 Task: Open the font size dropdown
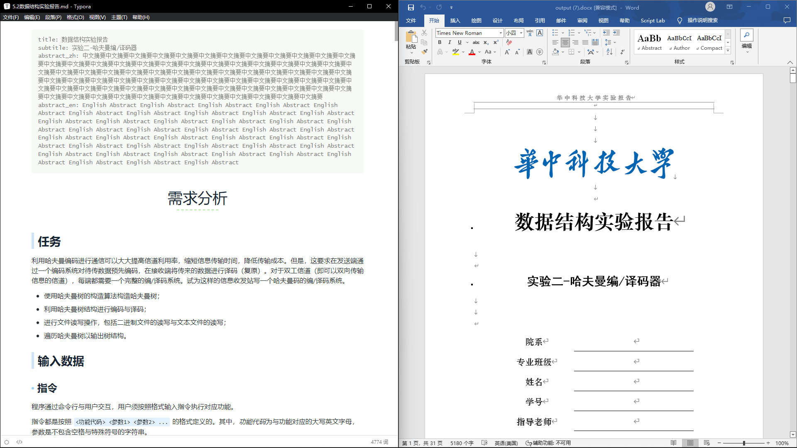[521, 33]
